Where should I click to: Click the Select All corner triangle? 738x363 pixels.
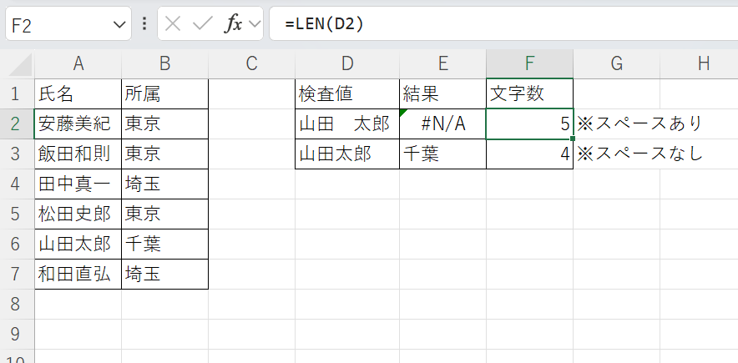(x=21, y=64)
